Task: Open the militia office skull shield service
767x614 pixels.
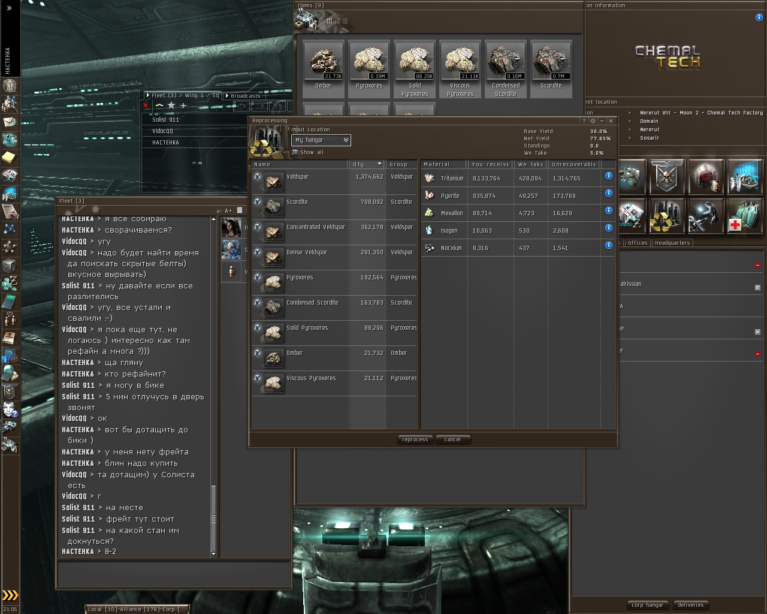Action: [x=667, y=176]
